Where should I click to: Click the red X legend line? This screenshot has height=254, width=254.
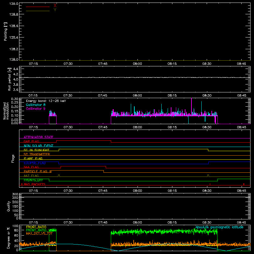[x=38, y=7]
